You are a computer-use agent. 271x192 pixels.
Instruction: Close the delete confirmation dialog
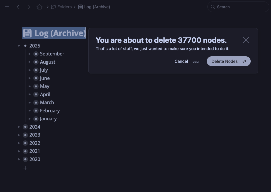246,40
